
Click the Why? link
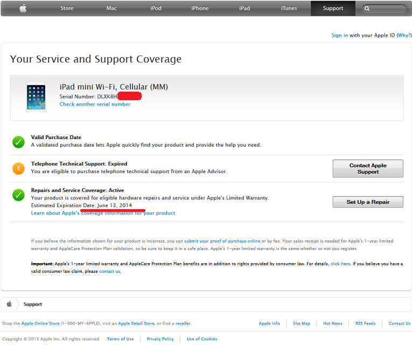(x=404, y=35)
